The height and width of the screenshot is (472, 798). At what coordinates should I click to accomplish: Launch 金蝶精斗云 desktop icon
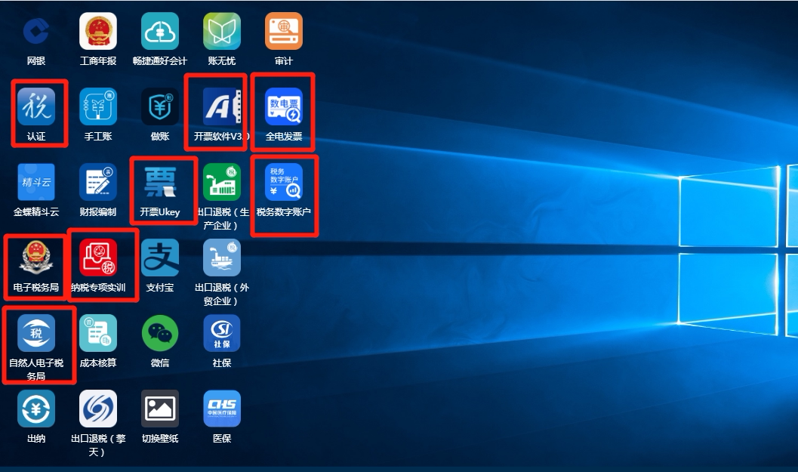[x=36, y=182]
